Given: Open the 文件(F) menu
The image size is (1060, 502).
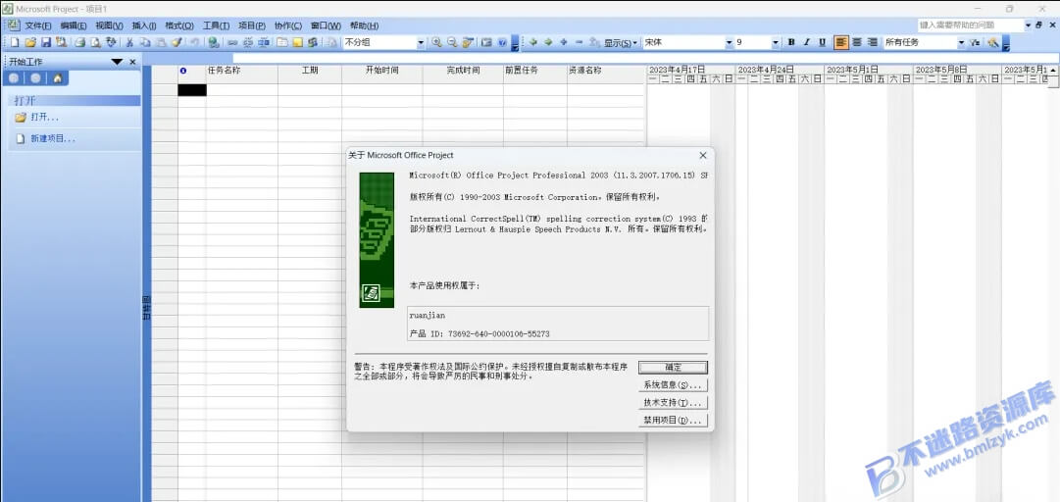Looking at the screenshot, I should pos(38,25).
